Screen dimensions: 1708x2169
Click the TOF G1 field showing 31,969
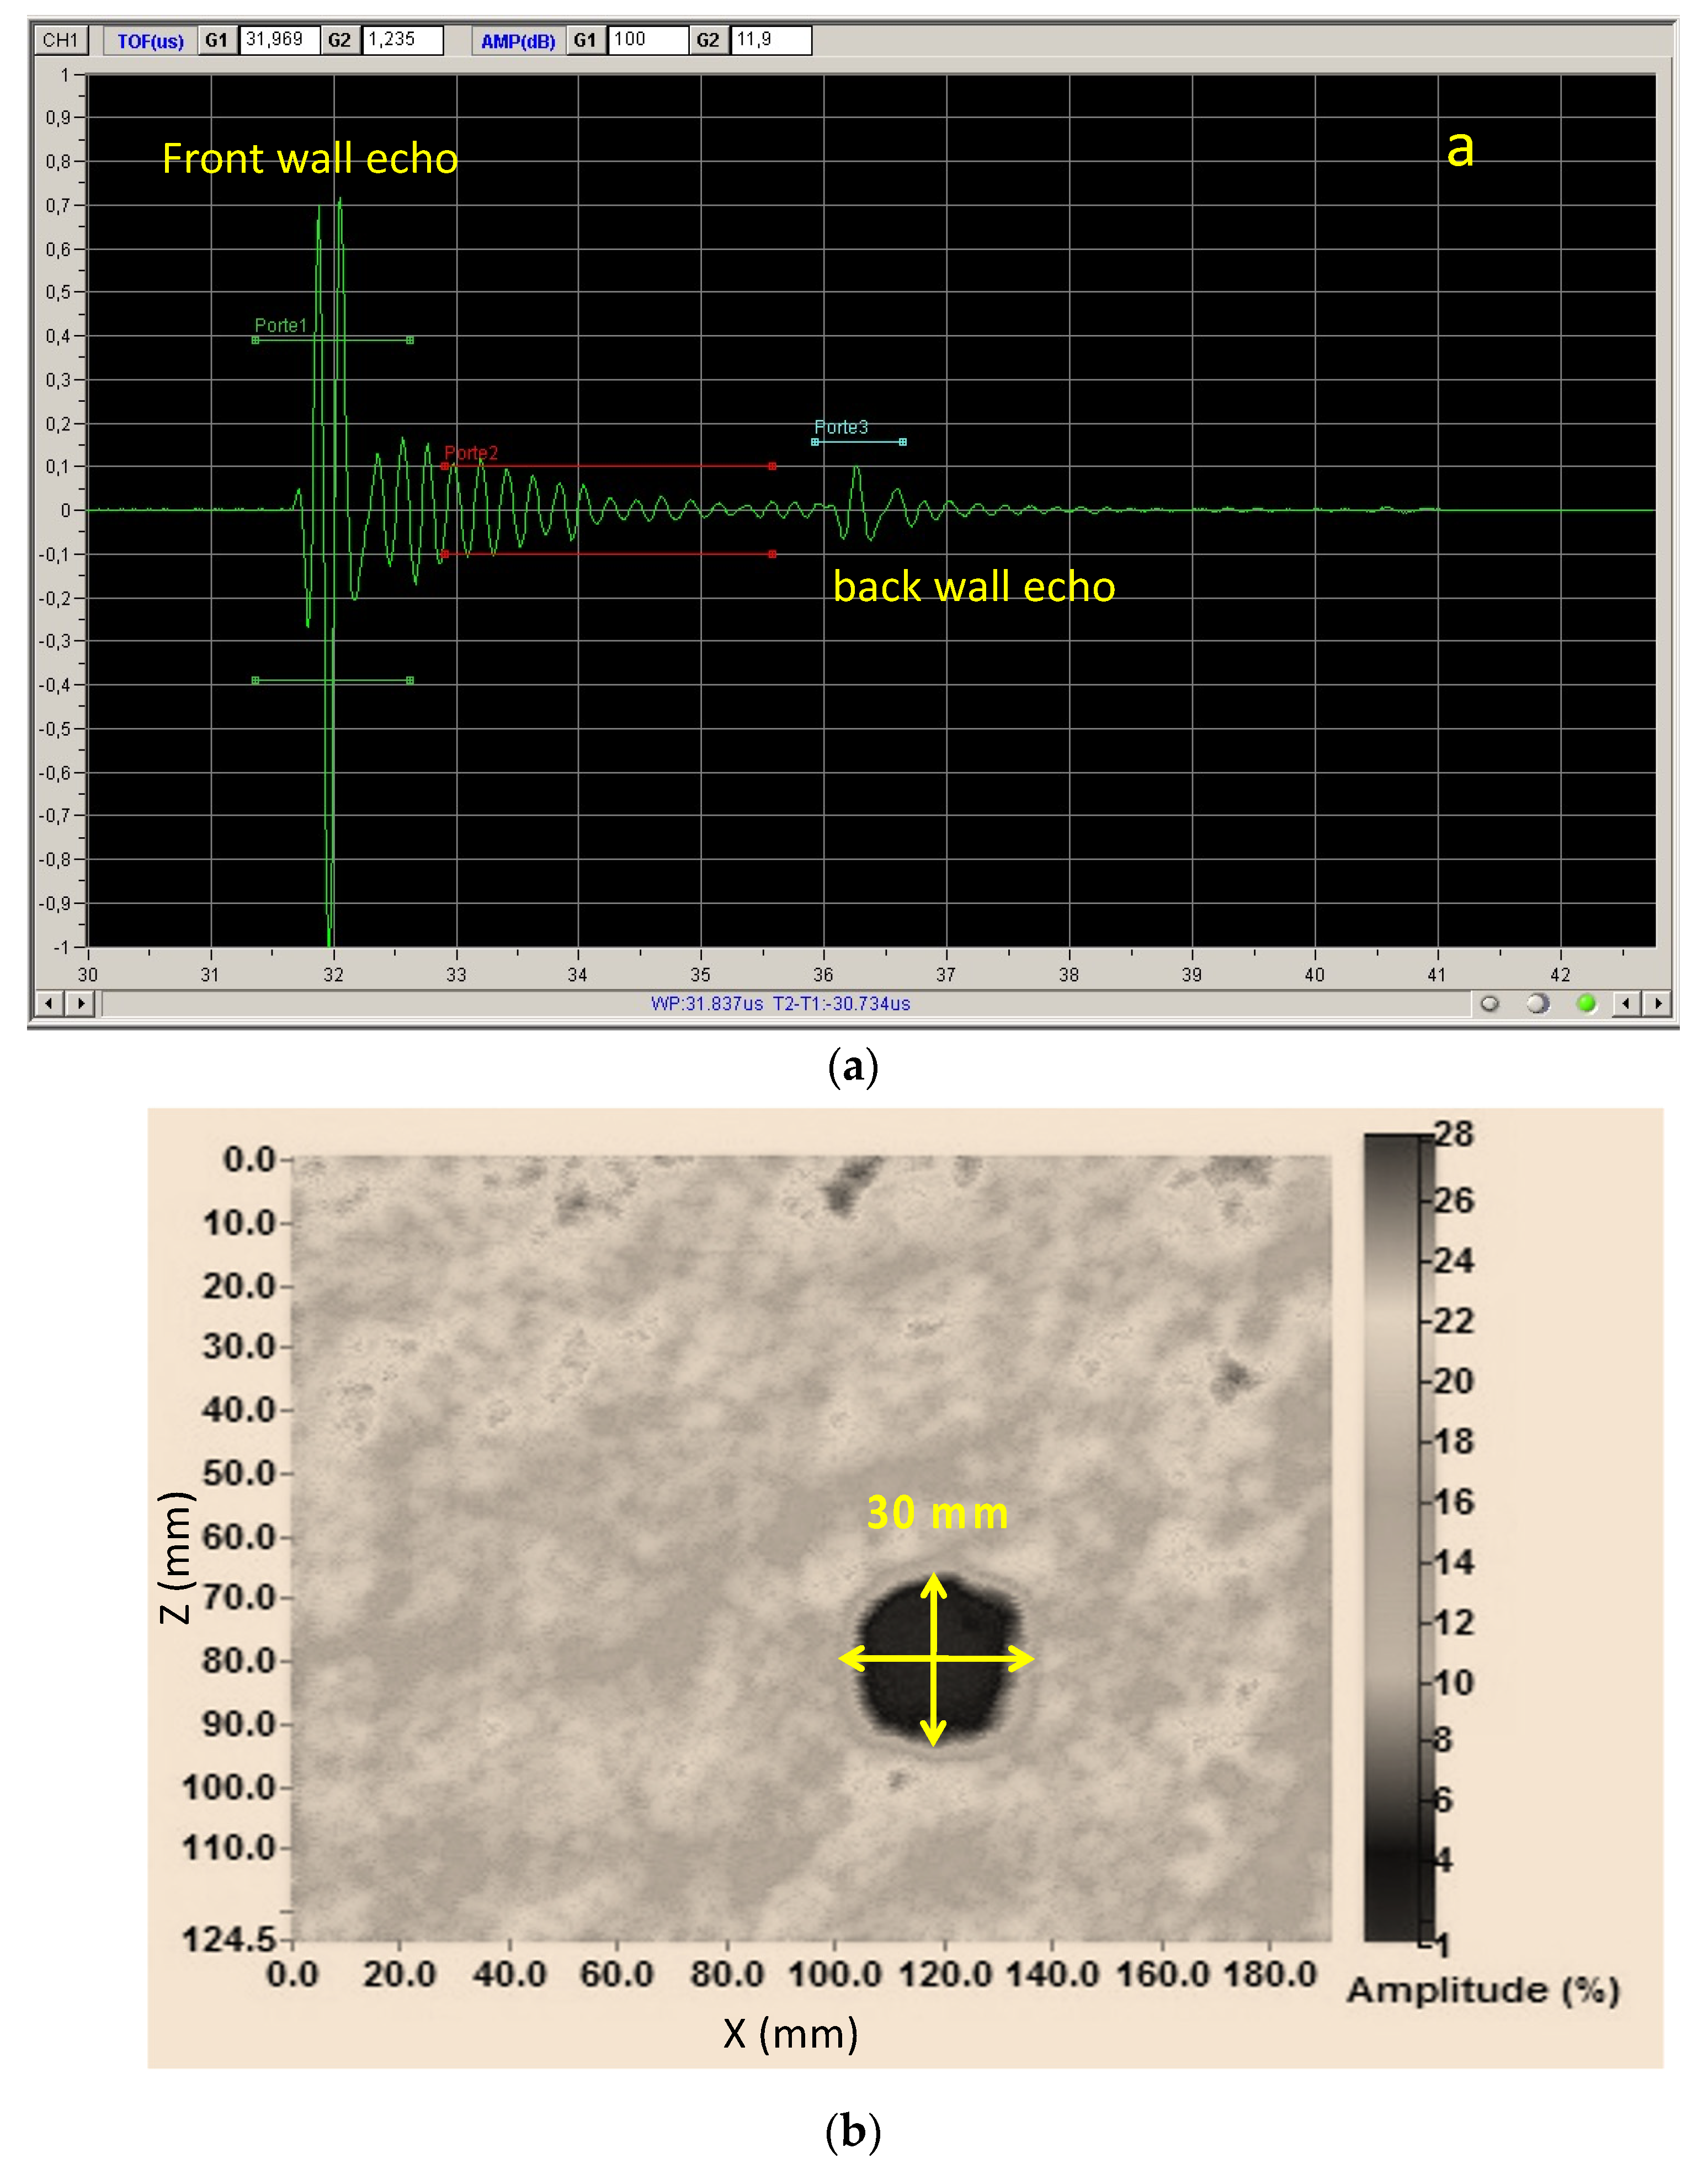279,40
